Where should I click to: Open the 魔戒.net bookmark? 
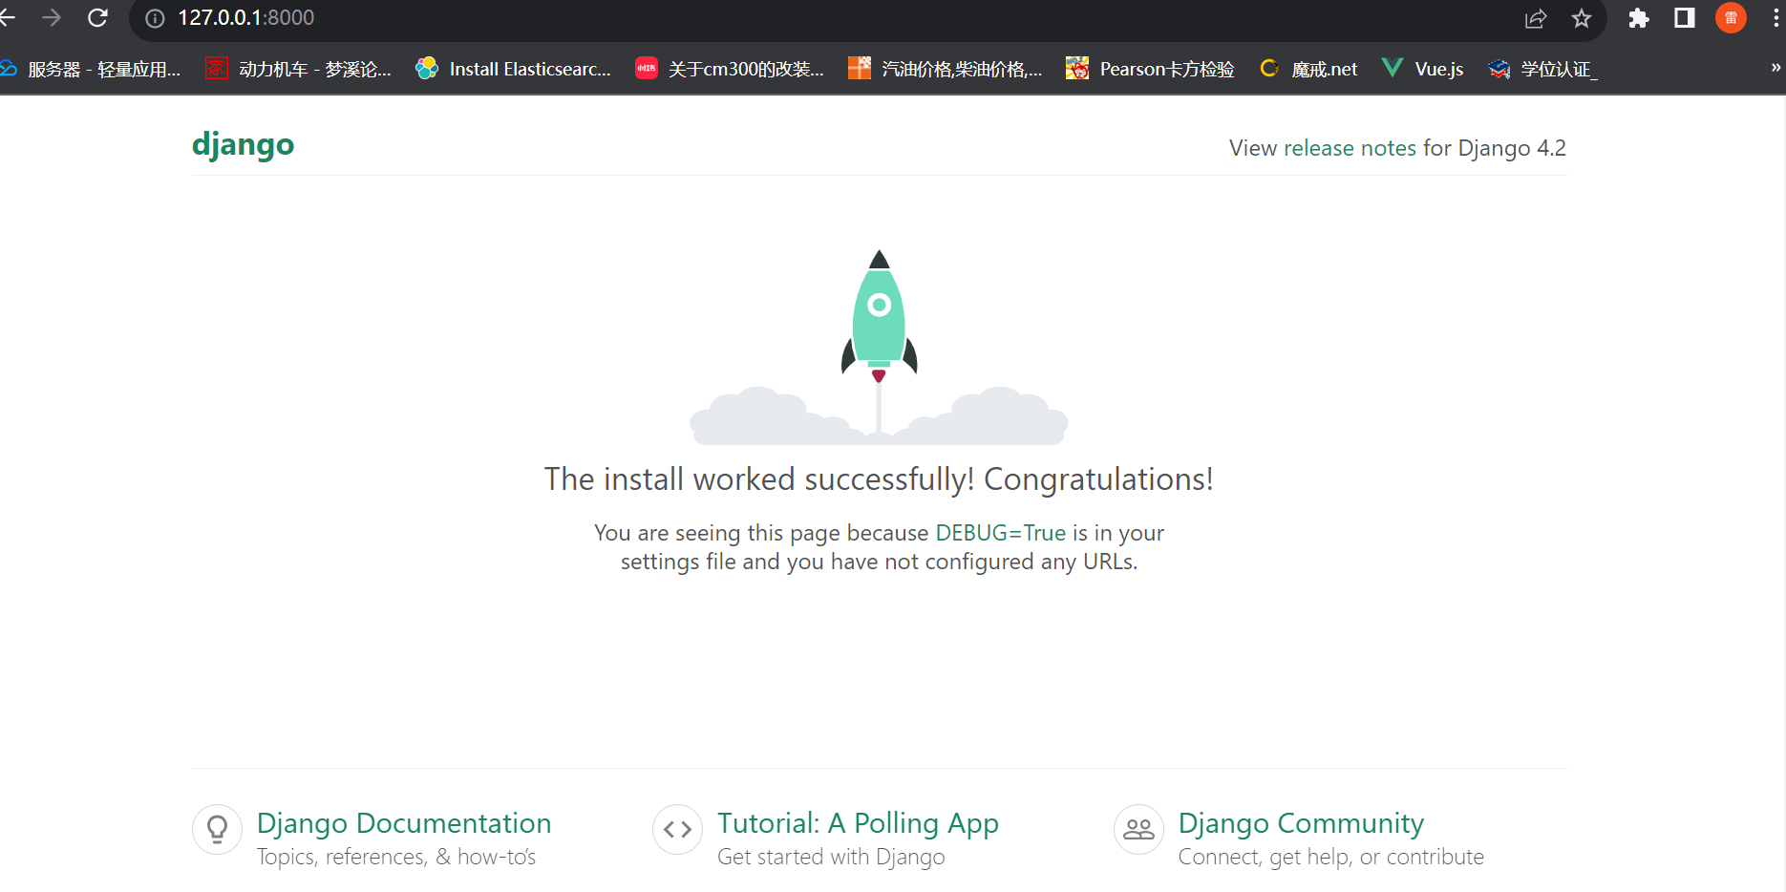[x=1308, y=69]
